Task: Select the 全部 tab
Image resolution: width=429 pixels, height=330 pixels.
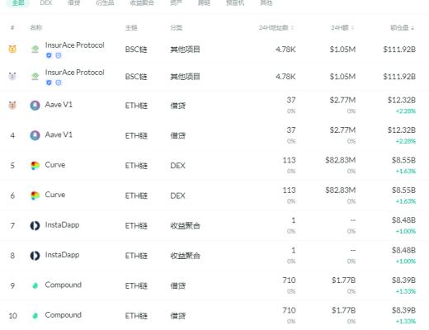Action: [18, 2]
